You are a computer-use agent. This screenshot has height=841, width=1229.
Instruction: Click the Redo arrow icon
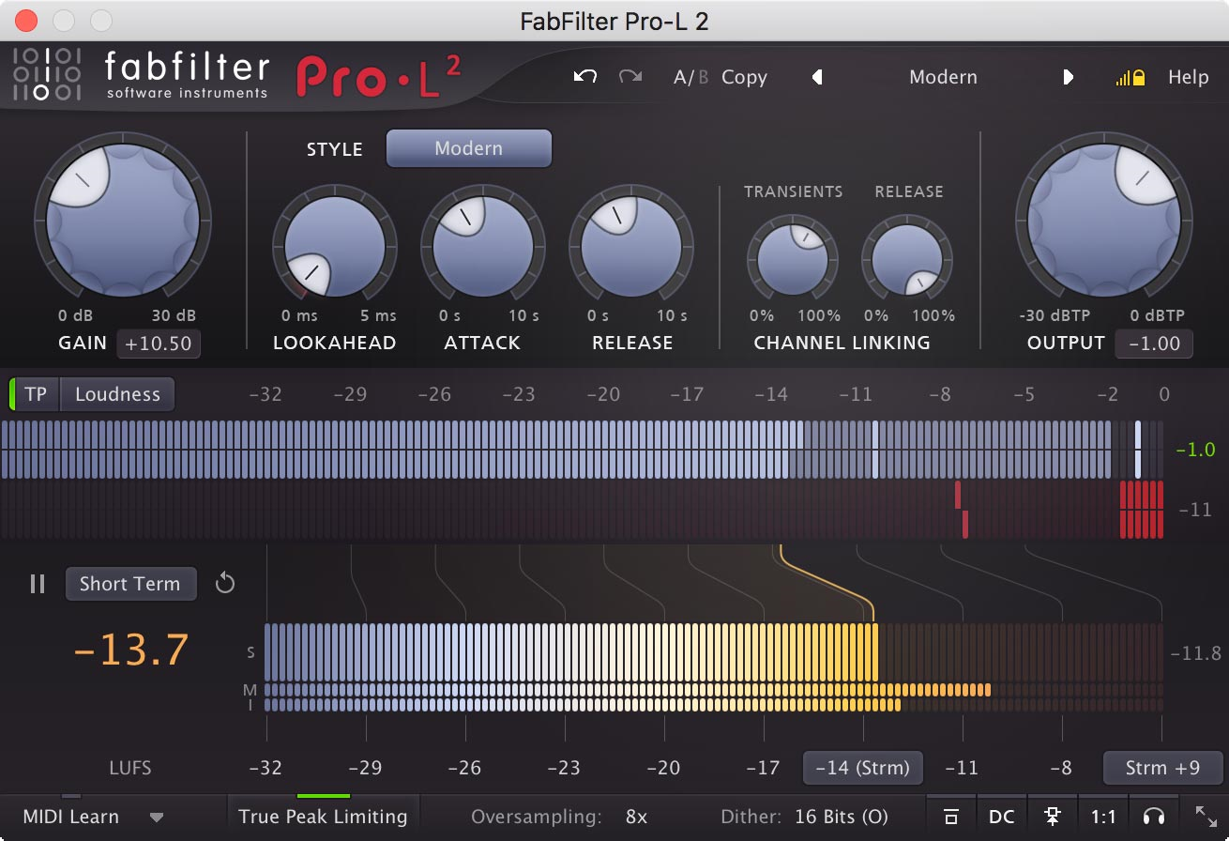click(629, 77)
